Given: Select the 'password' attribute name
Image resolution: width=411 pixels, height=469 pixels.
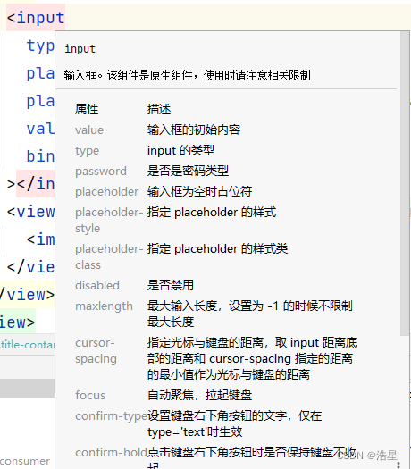Looking at the screenshot, I should [x=101, y=172].
